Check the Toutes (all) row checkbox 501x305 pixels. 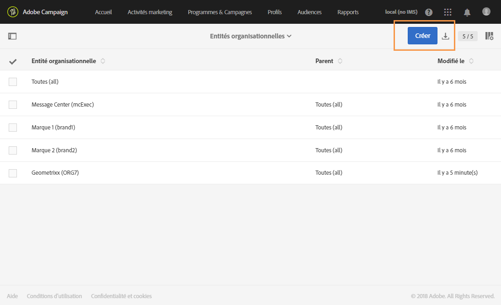point(13,82)
